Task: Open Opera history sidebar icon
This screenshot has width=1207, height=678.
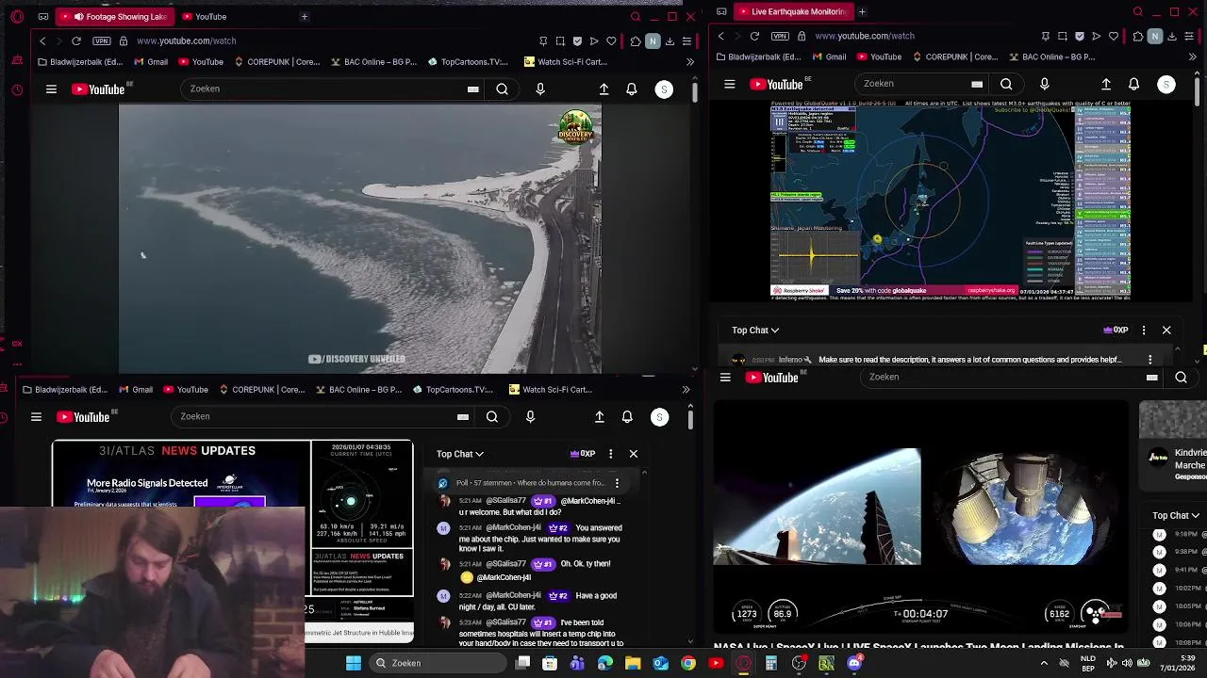Action: click(17, 90)
